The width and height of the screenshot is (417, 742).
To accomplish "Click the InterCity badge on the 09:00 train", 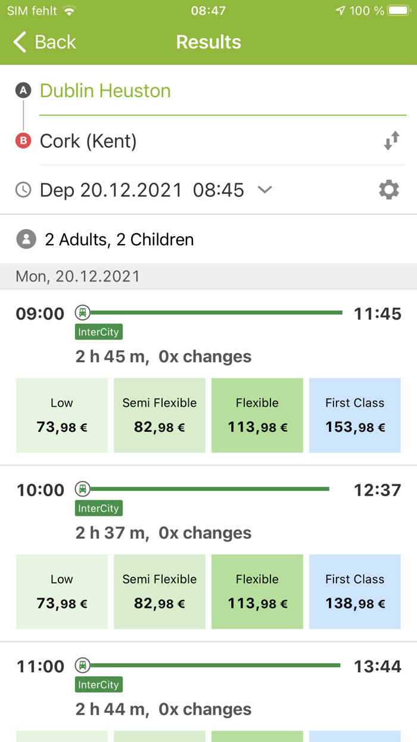I will 98,332.
